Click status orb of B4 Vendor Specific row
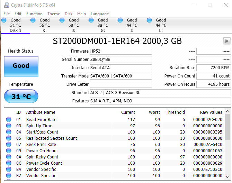Image resolution: width=232 pixels, height=183 pixels. [x=9, y=169]
